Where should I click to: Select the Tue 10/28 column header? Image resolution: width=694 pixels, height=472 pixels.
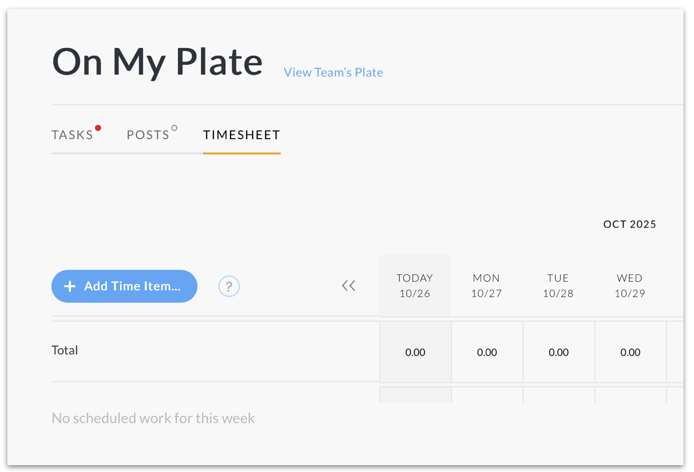[558, 286]
